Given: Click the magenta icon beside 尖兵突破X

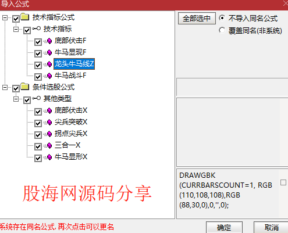Looking at the screenshot, I should [49, 122].
